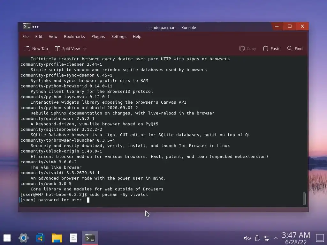
Task: Close the Konsole window
Action: click(302, 26)
